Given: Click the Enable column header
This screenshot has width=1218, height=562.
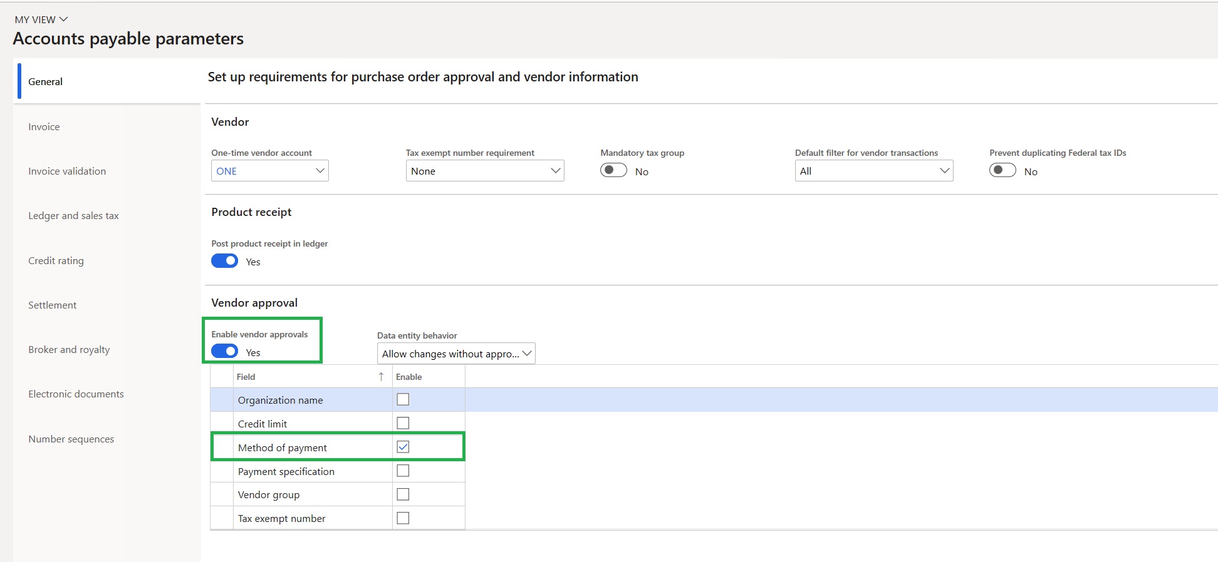Looking at the screenshot, I should click(x=409, y=377).
